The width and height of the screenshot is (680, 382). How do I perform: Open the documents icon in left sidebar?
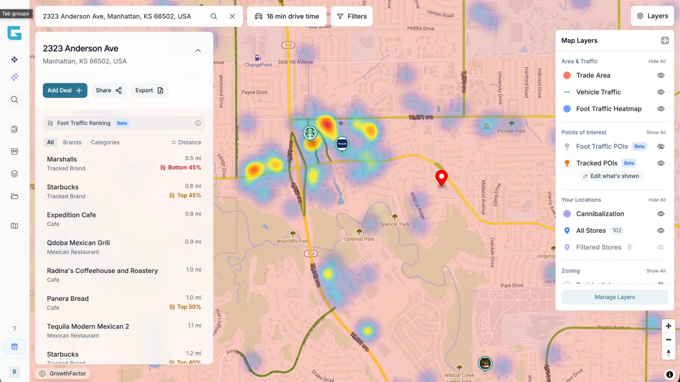[14, 129]
